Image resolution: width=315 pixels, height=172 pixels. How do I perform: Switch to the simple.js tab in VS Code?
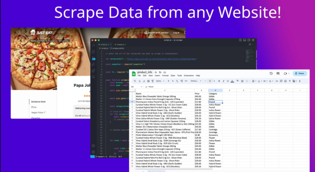(120, 44)
